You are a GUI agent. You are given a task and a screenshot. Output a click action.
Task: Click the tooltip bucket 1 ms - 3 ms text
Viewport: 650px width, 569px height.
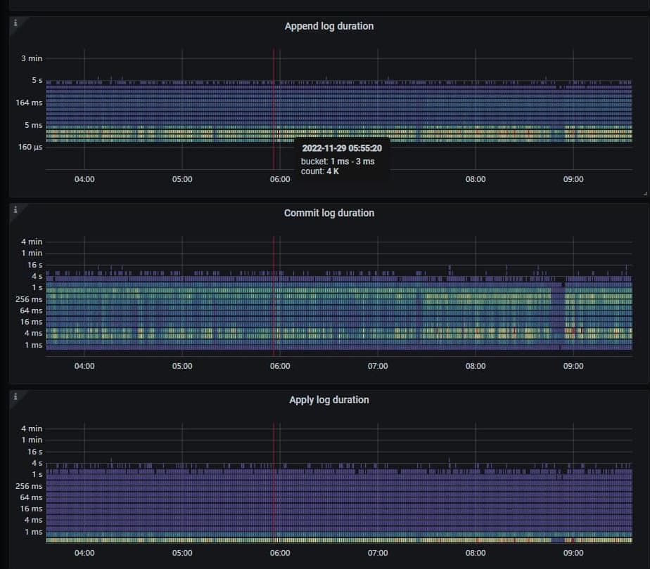[x=338, y=162]
